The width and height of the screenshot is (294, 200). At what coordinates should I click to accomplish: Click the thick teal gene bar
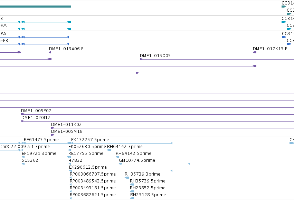pyautogui.click(x=36, y=7)
